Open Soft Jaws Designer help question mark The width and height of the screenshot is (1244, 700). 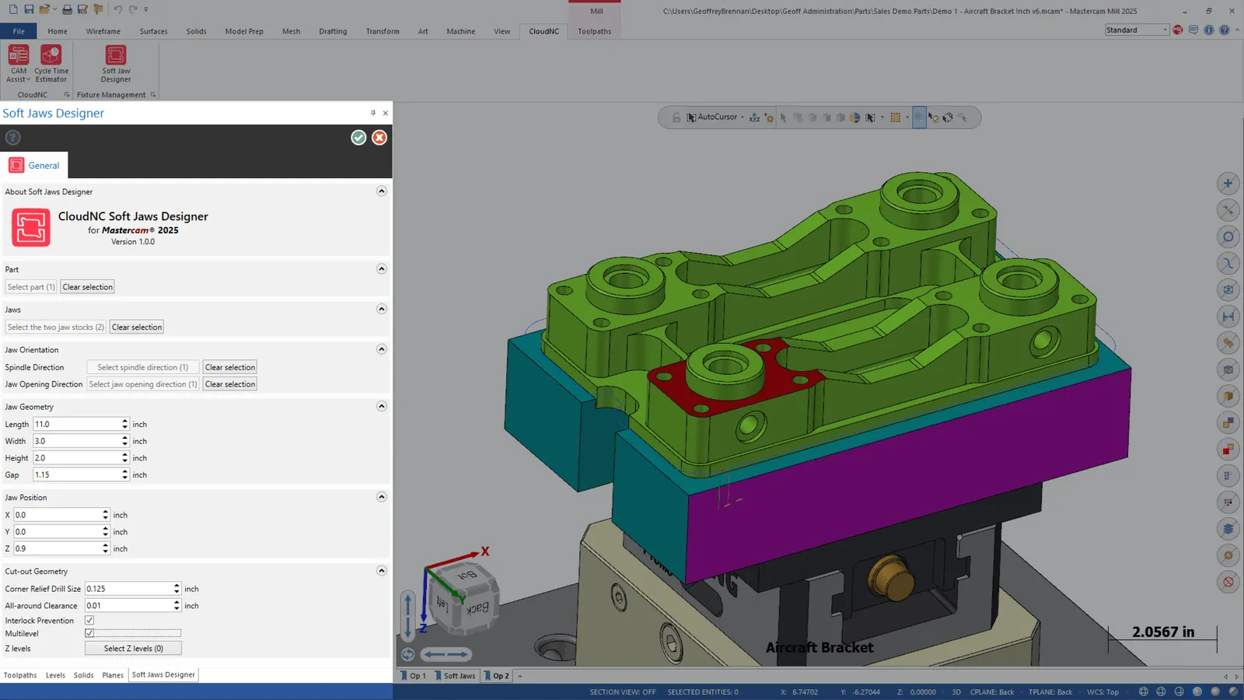click(12, 138)
